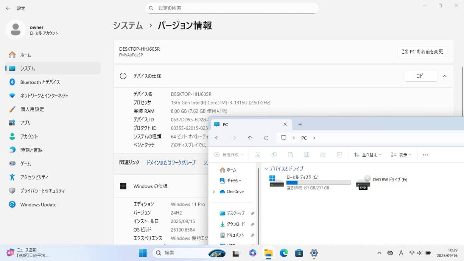Collapse the デバイスとドライブ group

266,169
